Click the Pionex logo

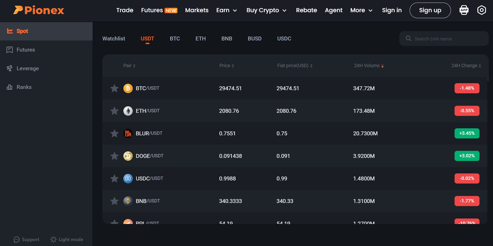39,10
